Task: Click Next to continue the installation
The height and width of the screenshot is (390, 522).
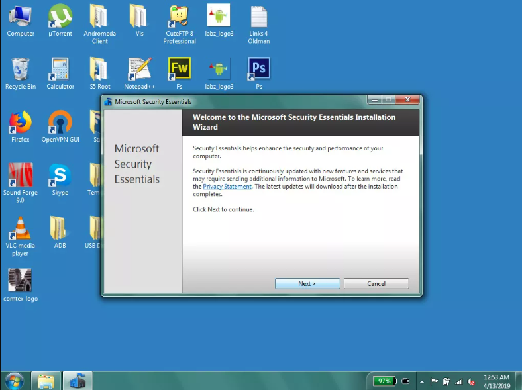Action: tap(307, 284)
